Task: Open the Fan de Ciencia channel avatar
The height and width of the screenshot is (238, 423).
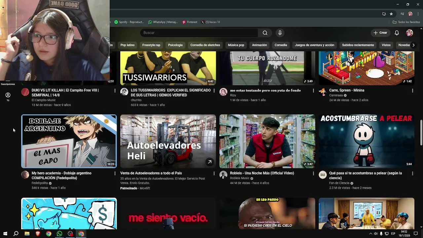Action: coord(323,175)
